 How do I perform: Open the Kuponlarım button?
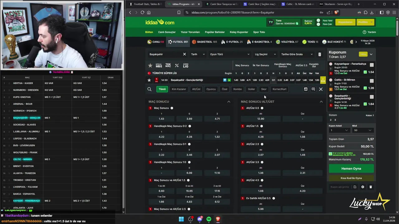click(345, 22)
